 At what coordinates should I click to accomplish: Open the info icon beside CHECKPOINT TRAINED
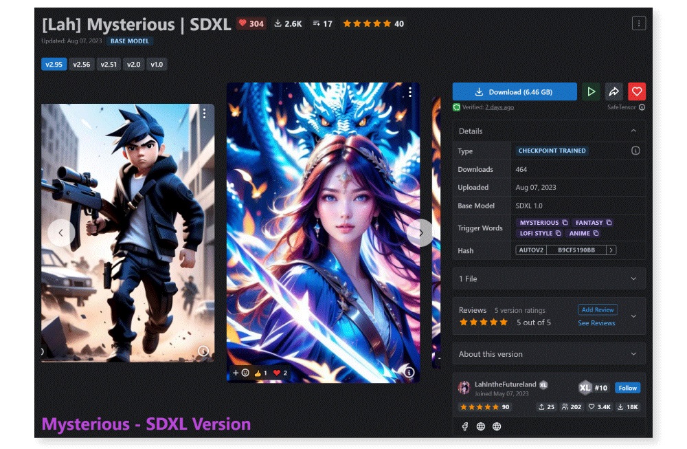pyautogui.click(x=635, y=151)
